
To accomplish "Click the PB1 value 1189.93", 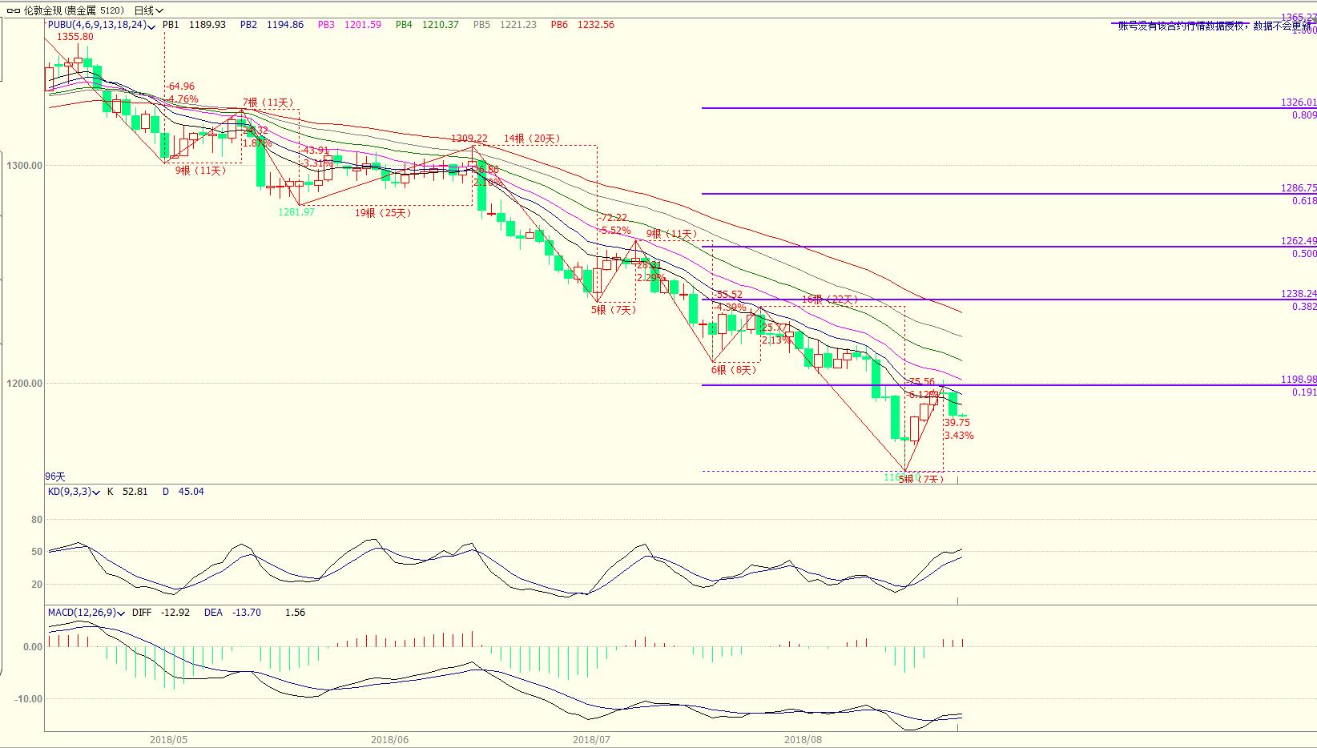I will 207,25.
